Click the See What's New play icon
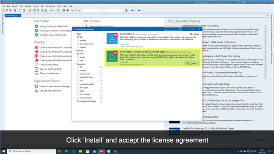 pyautogui.click(x=36, y=35)
